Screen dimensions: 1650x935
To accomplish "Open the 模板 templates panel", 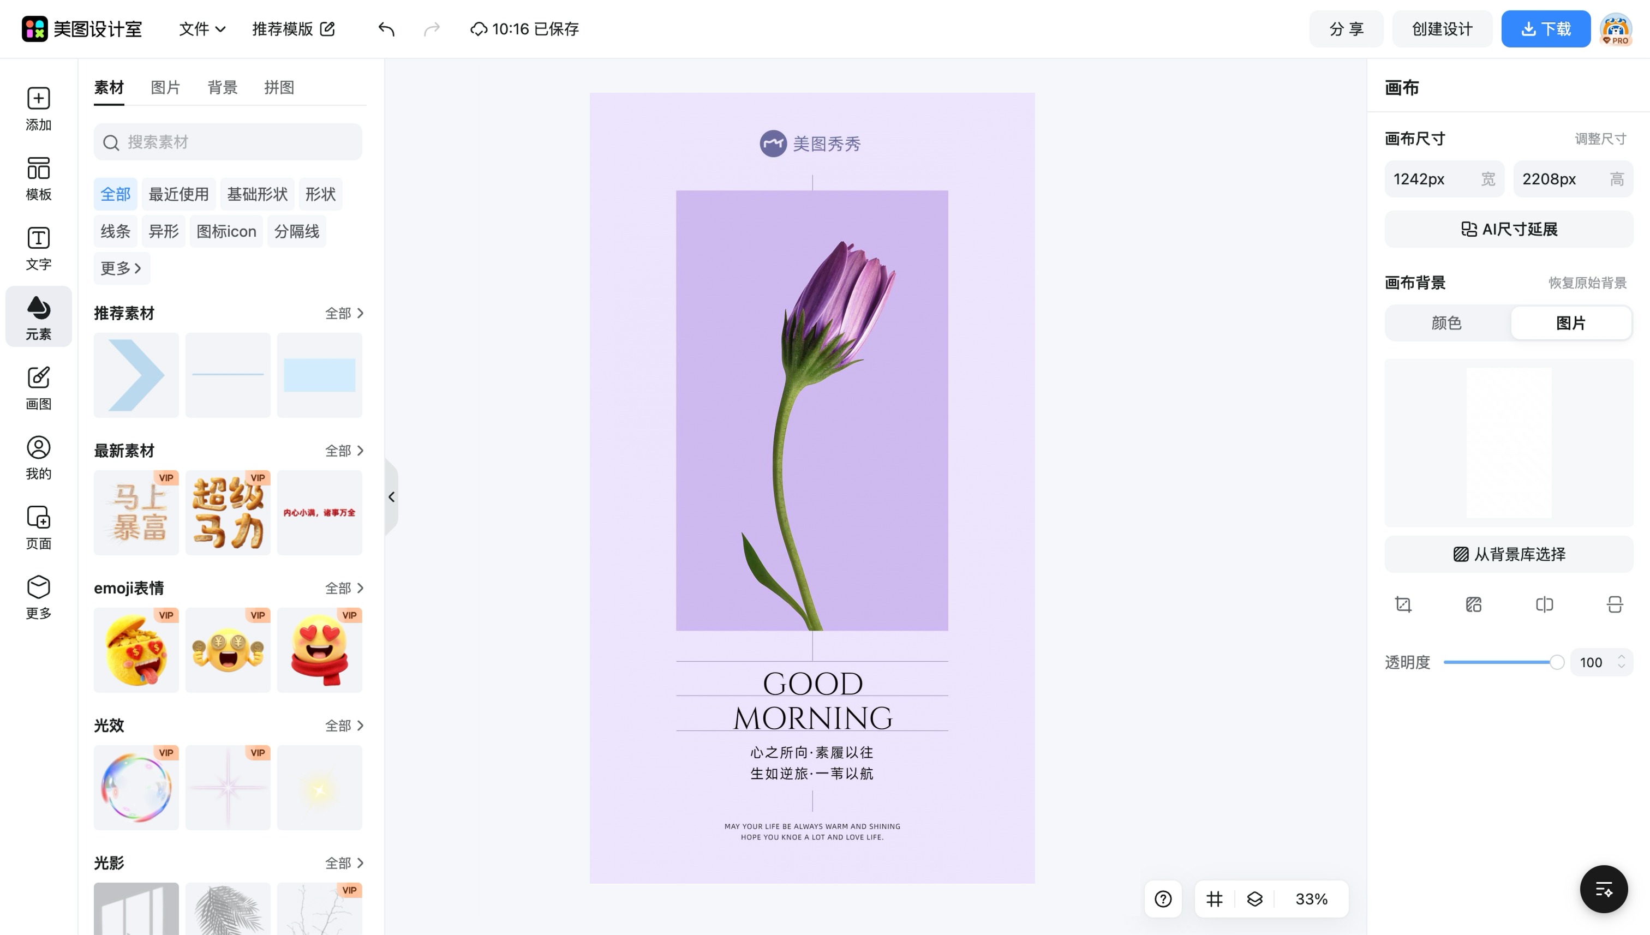I will click(39, 178).
